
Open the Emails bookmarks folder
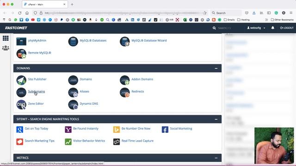(x=229, y=19)
